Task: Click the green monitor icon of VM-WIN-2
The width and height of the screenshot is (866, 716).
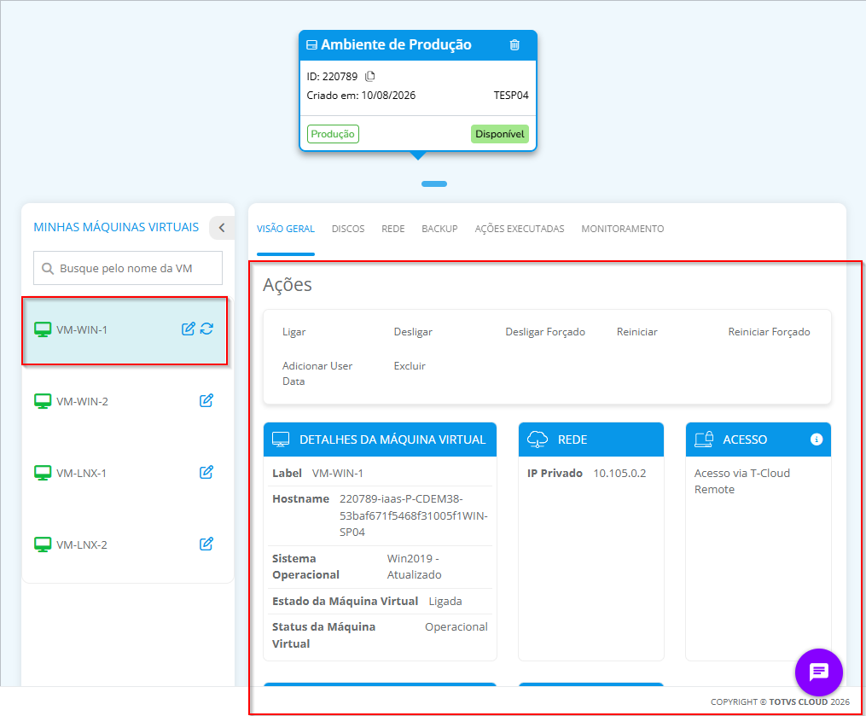Action: [x=43, y=401]
